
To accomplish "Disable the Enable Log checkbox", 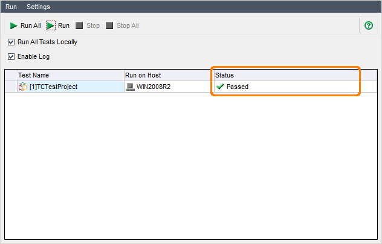I will [x=11, y=57].
